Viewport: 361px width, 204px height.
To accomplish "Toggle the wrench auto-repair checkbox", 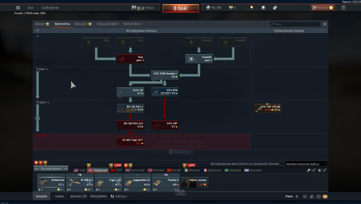I will coord(314,170).
